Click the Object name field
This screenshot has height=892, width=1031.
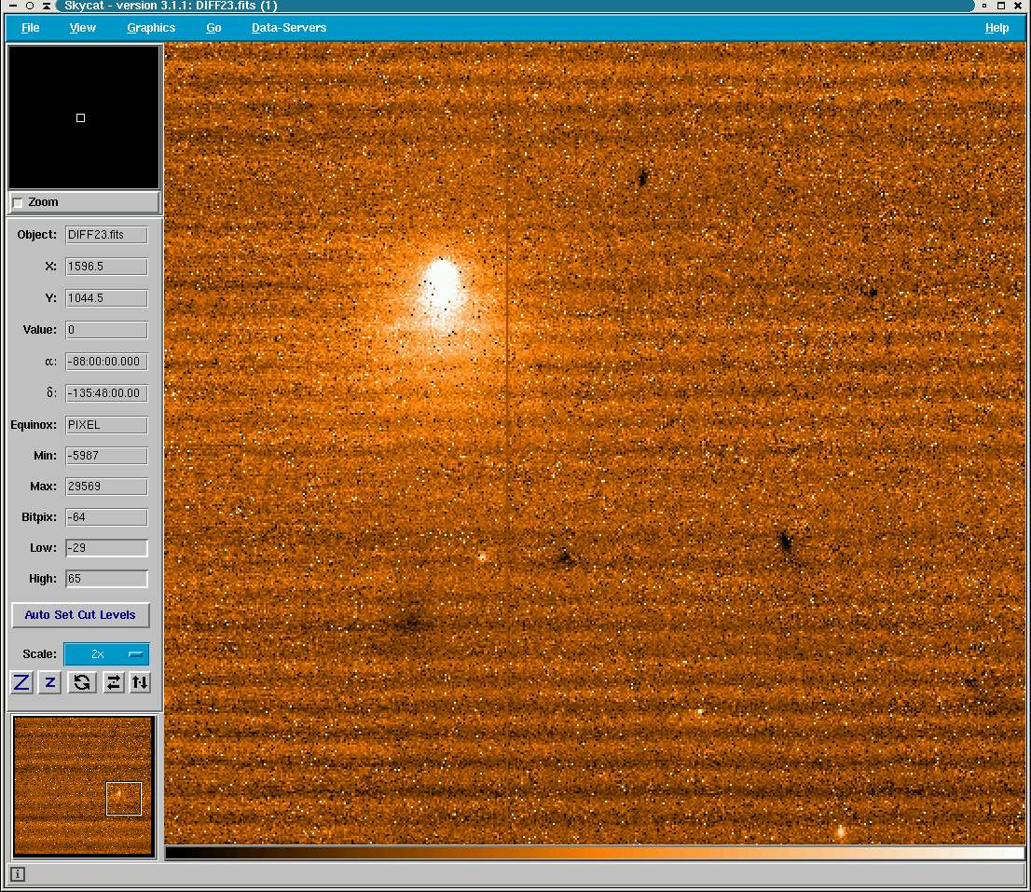coord(106,235)
